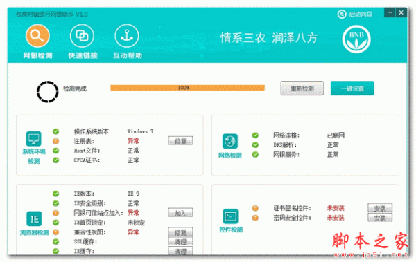This screenshot has width=416, height=262.
Task: Click green check beside DNS解析
Action: tap(255, 144)
